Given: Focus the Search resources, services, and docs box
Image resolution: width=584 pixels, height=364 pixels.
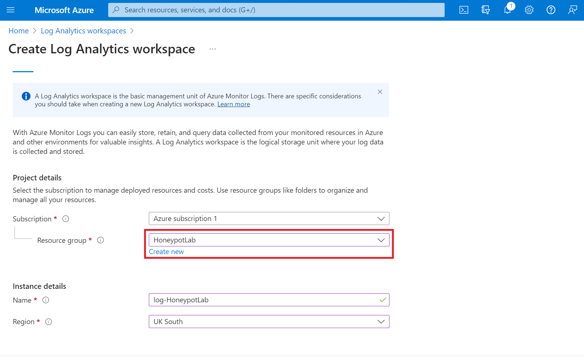Looking at the screenshot, I should coord(276,10).
